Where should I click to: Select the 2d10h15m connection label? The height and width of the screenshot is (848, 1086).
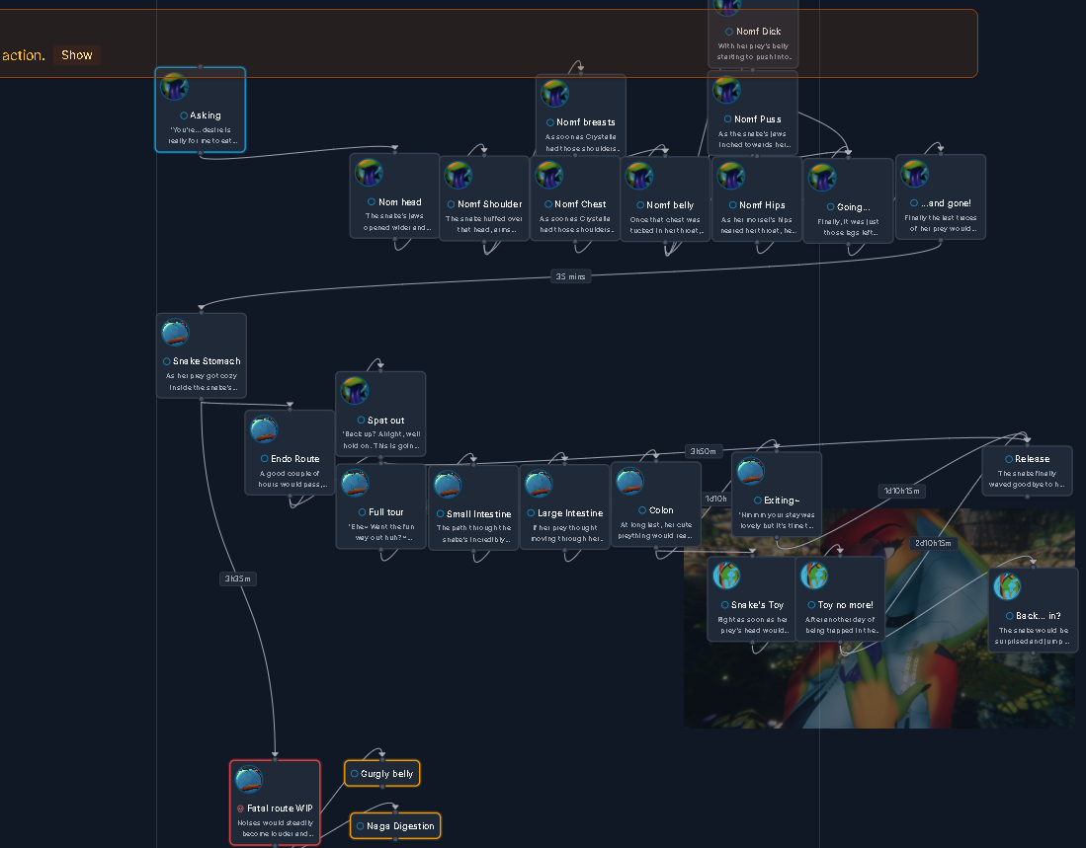933,544
